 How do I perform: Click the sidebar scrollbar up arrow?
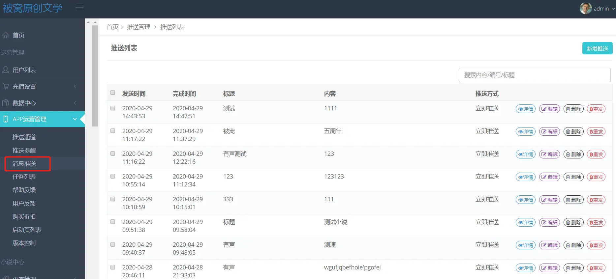[95, 22]
